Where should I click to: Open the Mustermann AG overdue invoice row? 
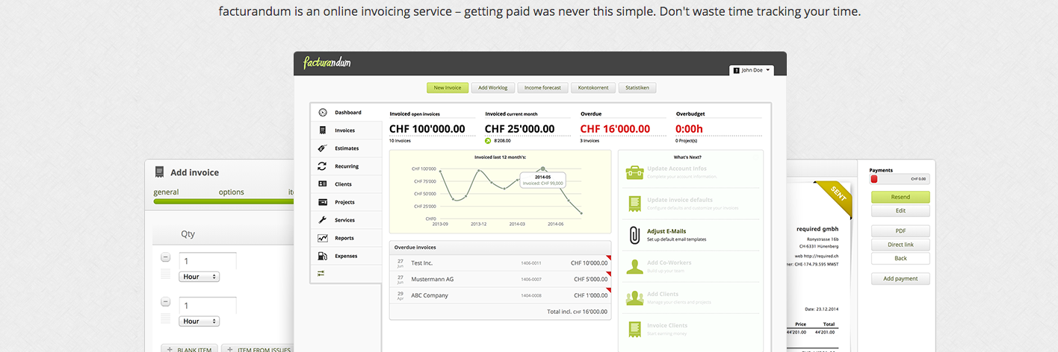click(x=501, y=279)
